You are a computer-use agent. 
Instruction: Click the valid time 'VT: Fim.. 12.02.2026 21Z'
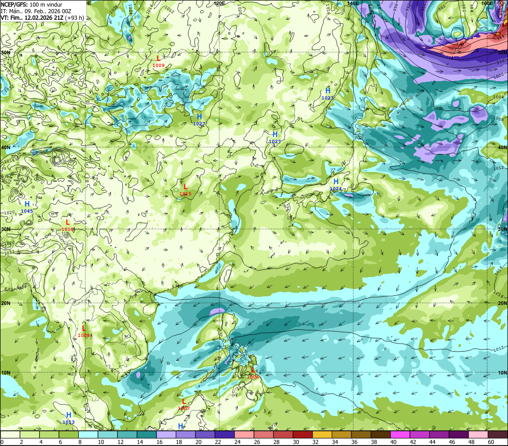[31, 18]
